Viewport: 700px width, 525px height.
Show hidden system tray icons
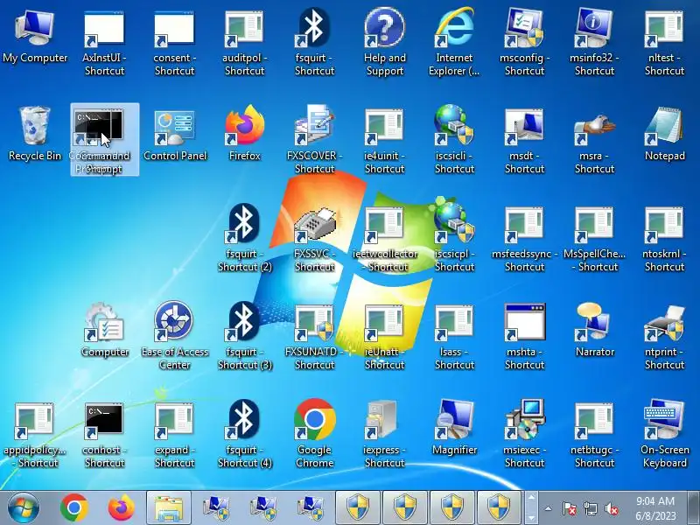(549, 508)
